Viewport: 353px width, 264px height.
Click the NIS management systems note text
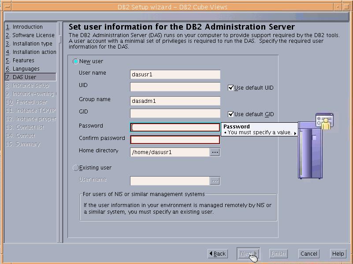(178, 208)
